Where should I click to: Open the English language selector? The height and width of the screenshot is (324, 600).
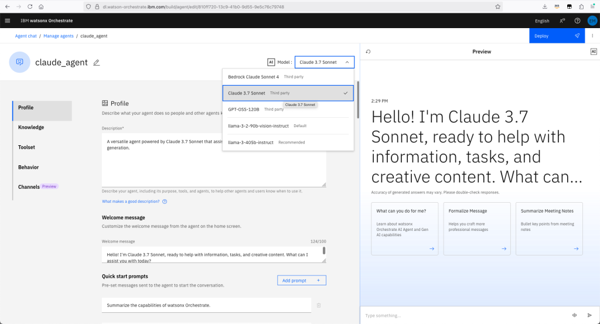pyautogui.click(x=542, y=21)
